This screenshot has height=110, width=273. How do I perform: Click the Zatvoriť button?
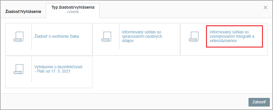(x=259, y=102)
